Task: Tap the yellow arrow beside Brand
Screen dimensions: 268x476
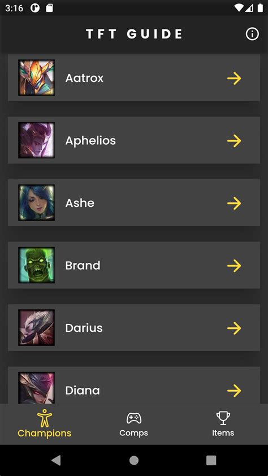Action: [x=234, y=266]
